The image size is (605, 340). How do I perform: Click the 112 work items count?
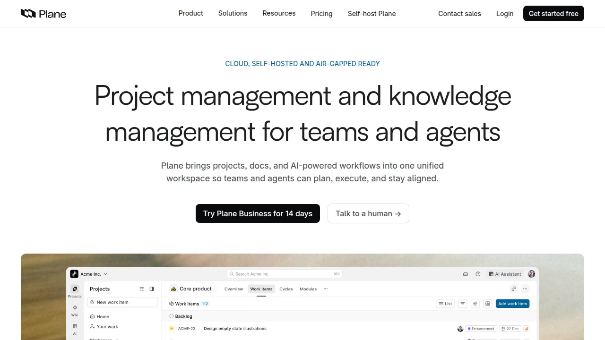pyautogui.click(x=205, y=304)
